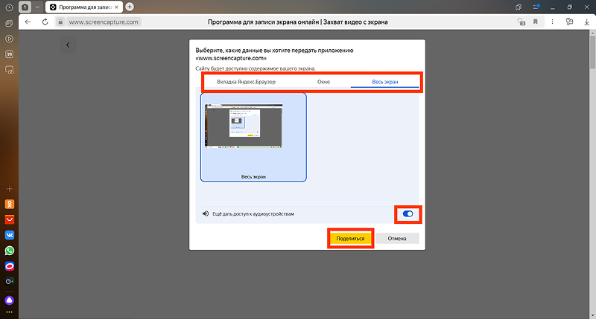This screenshot has width=596, height=319.
Task: Click the Поделиться button
Action: (x=350, y=238)
